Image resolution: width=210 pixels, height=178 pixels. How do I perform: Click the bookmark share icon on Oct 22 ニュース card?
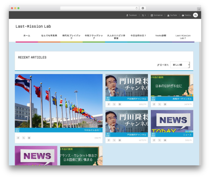point(165,140)
